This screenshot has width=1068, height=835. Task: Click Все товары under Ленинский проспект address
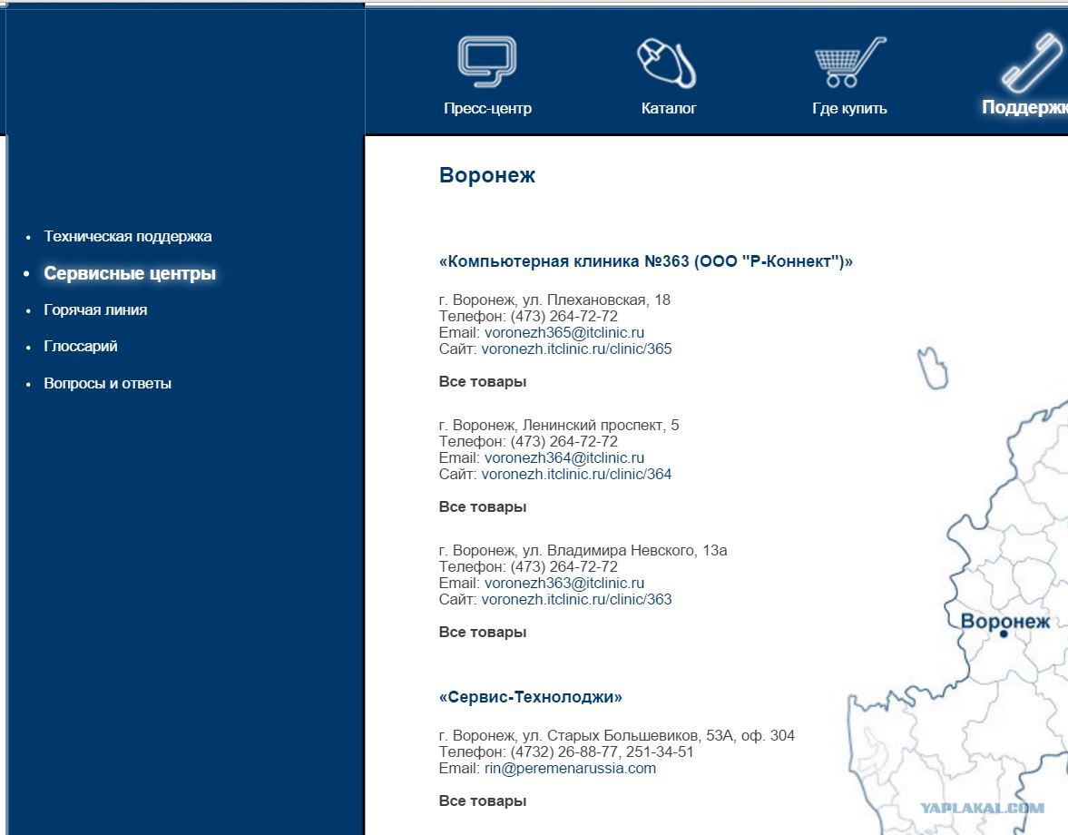tap(482, 506)
